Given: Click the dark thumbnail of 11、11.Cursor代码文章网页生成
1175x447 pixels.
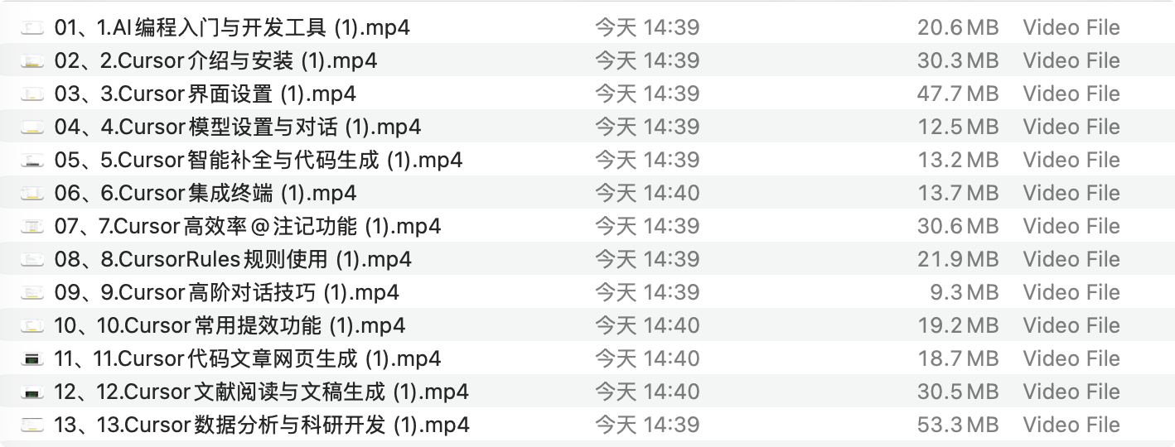Looking at the screenshot, I should pyautogui.click(x=33, y=359).
